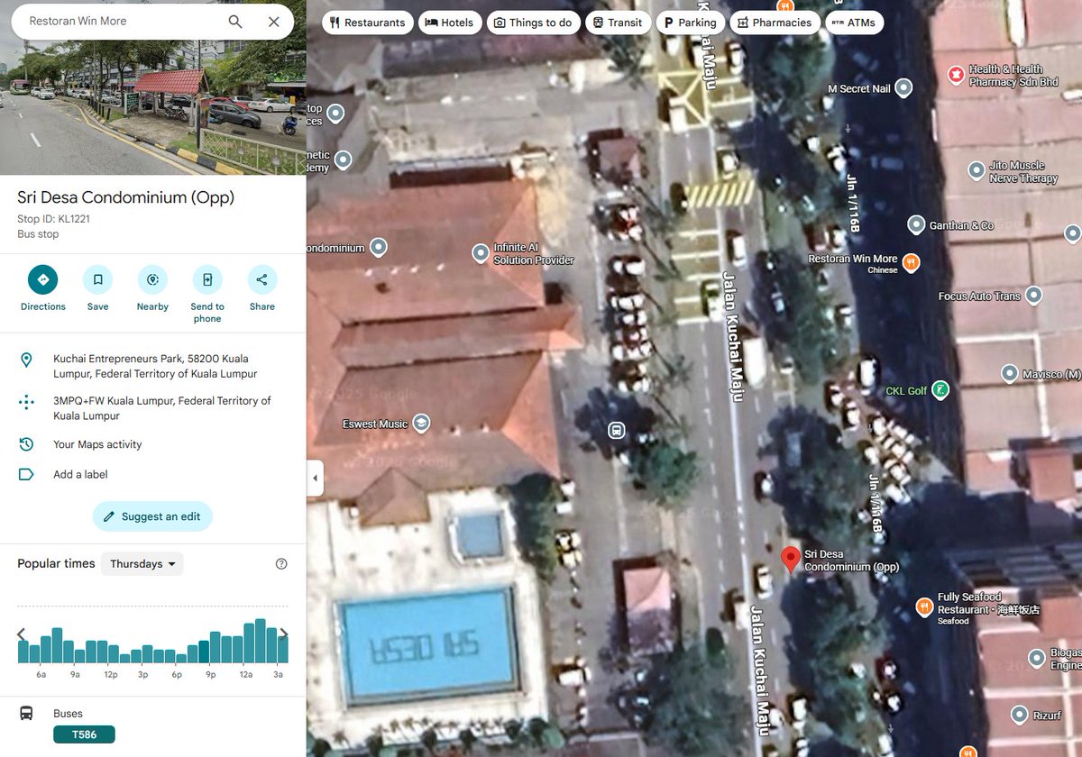Filter map by Parking
Screen dimensions: 1082x757
click(690, 23)
